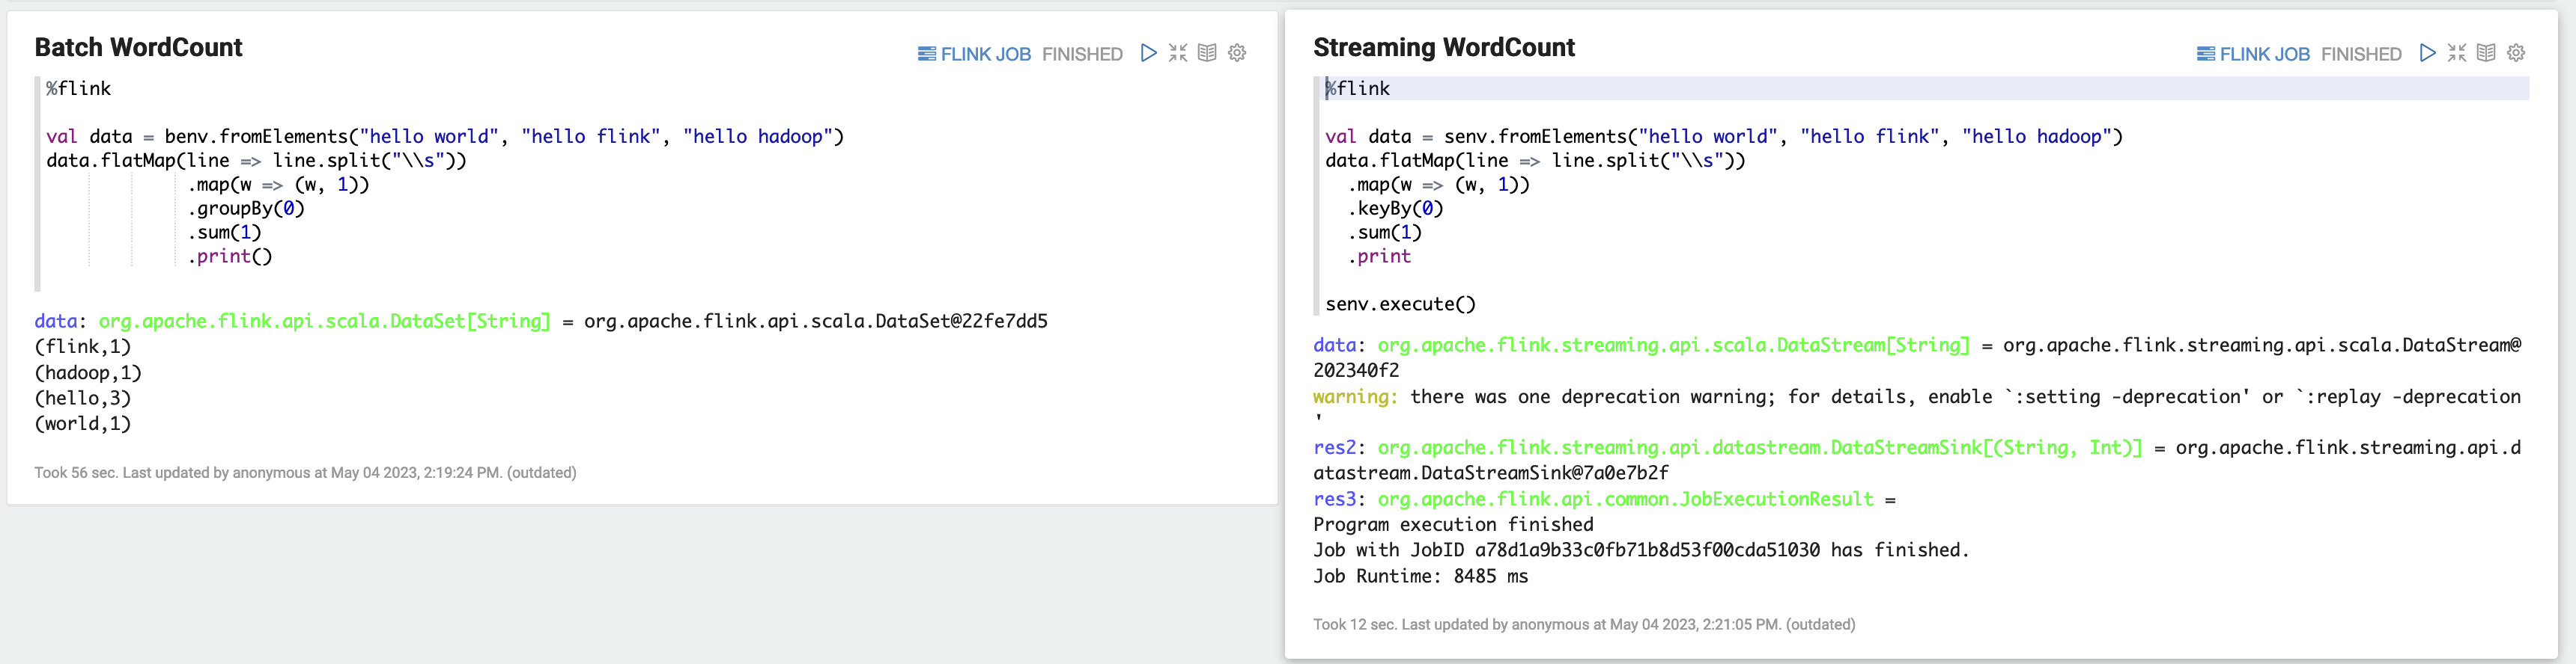This screenshot has width=2576, height=664.
Task: Click FINISHED status in Batch WordCount
Action: click(x=1082, y=54)
